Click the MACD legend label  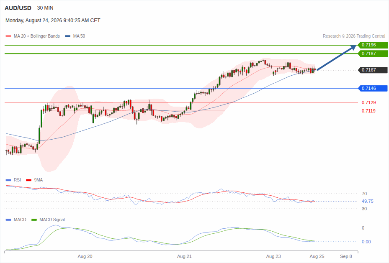coord(20,220)
